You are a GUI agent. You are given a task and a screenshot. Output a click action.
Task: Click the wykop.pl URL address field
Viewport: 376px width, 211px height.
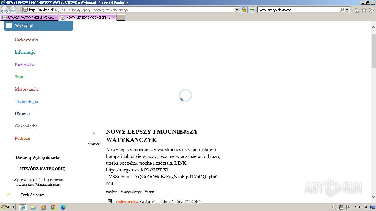point(131,10)
